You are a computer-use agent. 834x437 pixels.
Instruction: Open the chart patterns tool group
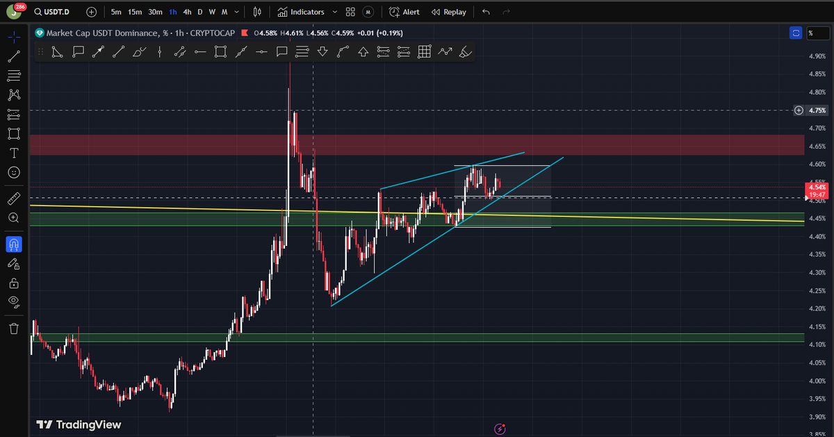point(14,94)
